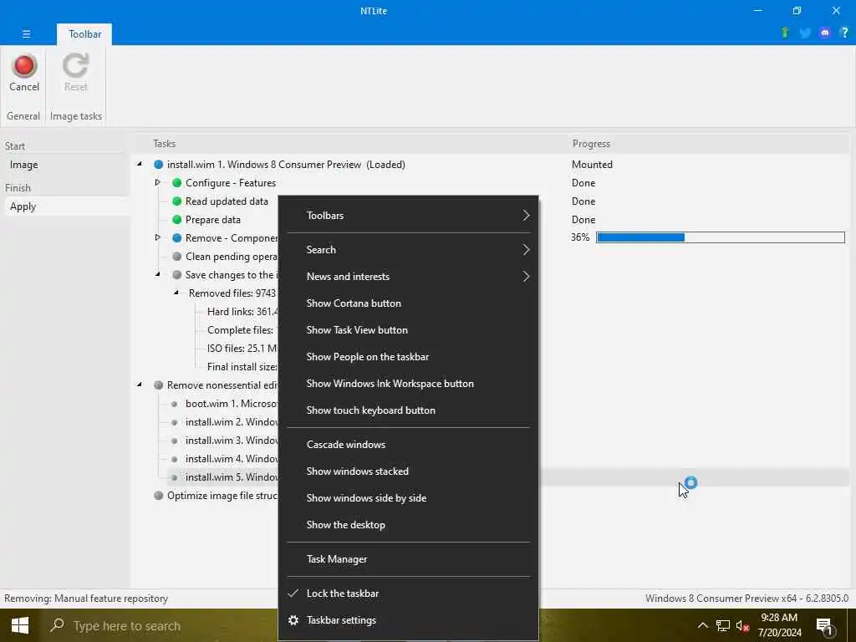Select the boot.wim 1 tree row

pos(232,404)
